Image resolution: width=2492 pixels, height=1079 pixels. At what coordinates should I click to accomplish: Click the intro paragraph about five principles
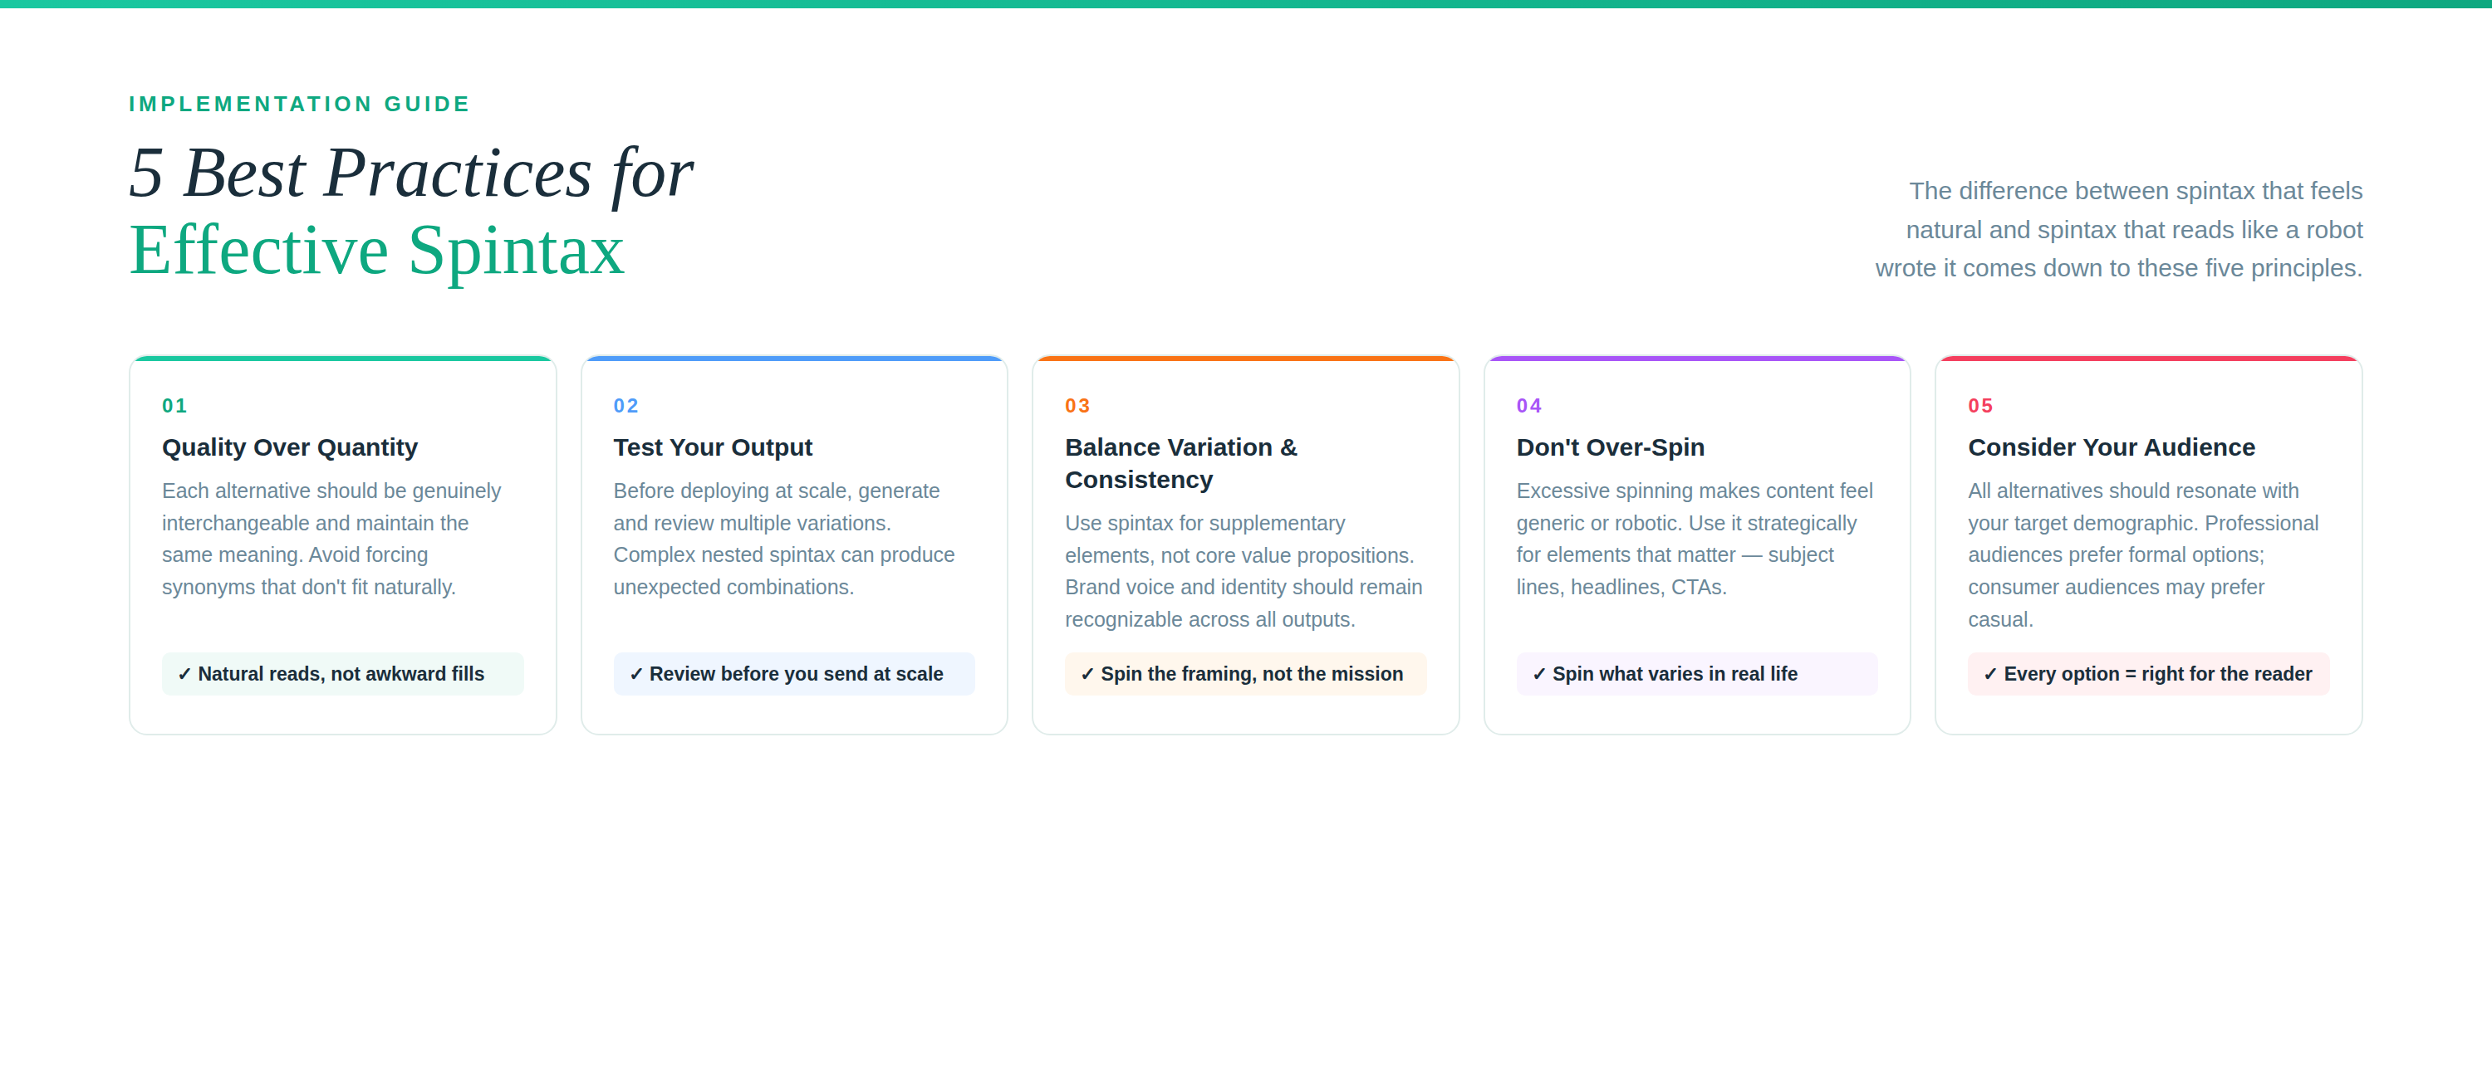[x=2118, y=229]
